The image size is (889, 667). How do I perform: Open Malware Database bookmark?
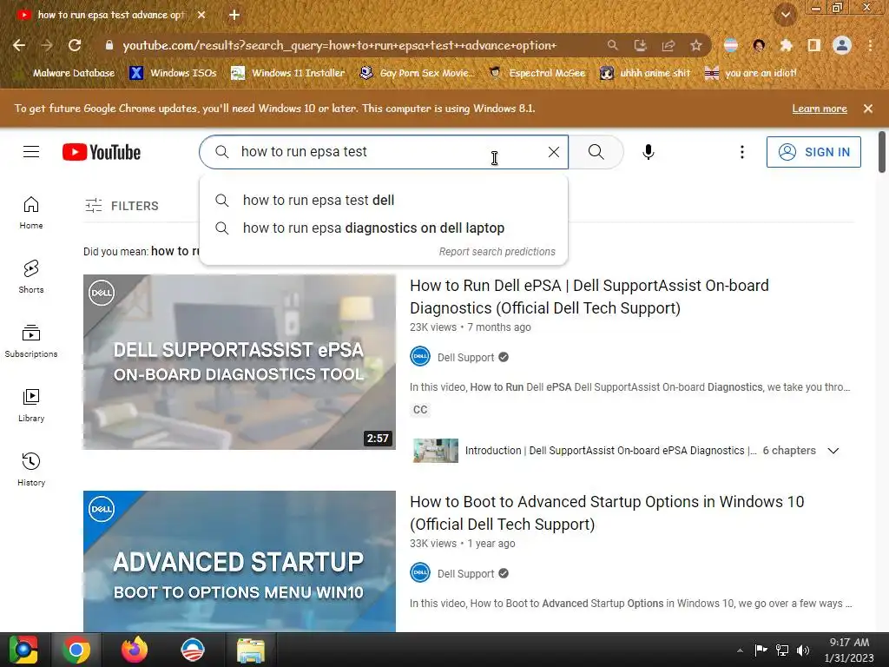click(67, 73)
